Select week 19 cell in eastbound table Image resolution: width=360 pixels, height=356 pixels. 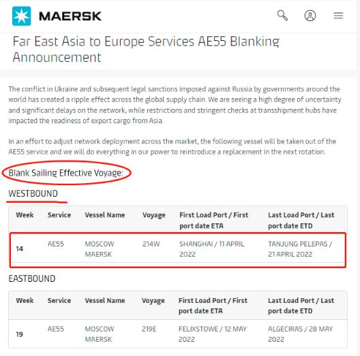tap(20, 334)
